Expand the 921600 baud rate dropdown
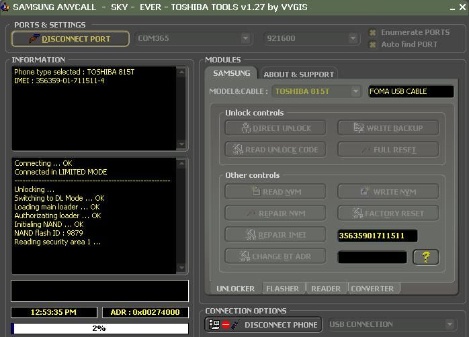 (x=354, y=38)
